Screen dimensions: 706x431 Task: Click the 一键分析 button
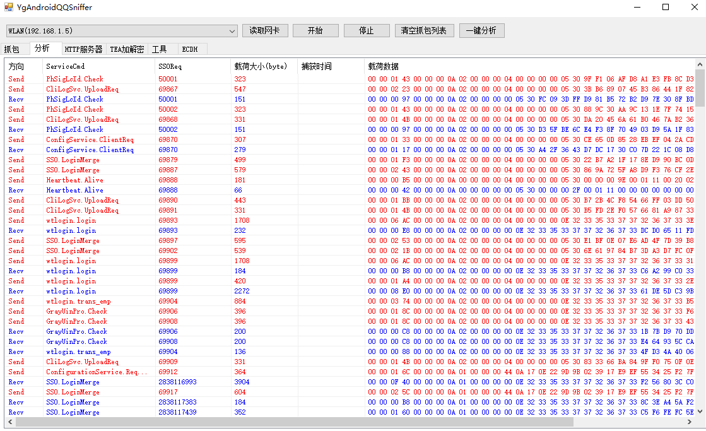[x=481, y=31]
